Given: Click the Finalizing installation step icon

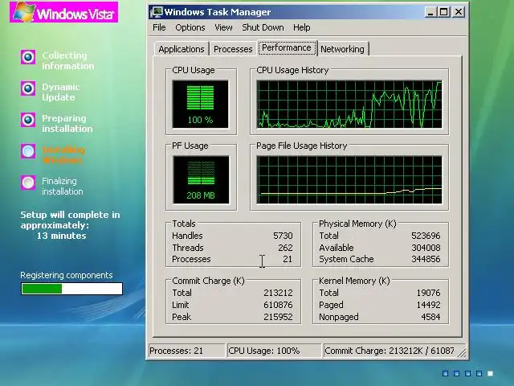Looking at the screenshot, I should [x=28, y=183].
